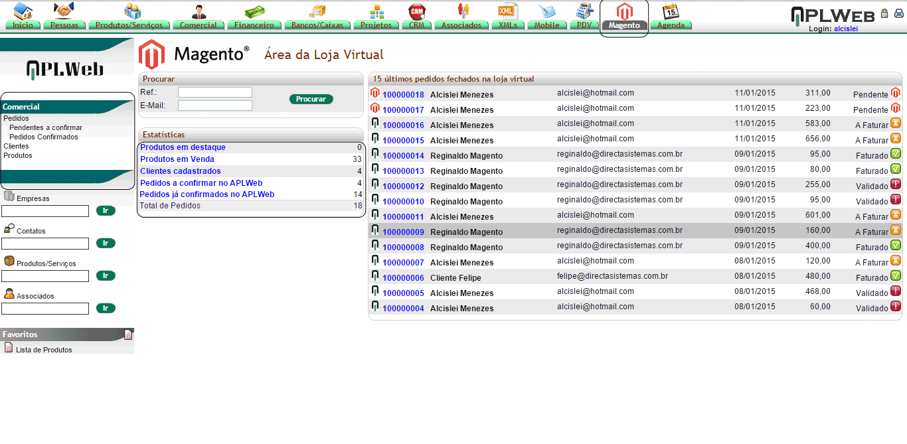Click the Ir button for Associados

click(106, 308)
